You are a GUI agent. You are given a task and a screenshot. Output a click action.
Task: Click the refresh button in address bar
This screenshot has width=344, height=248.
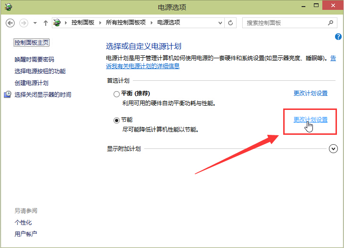coord(230,23)
